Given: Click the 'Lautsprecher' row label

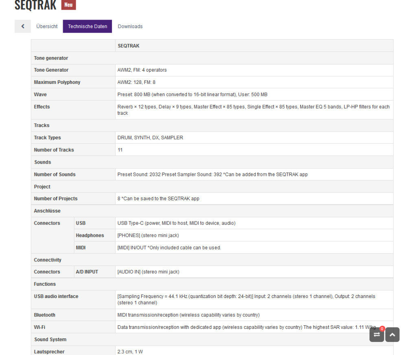Looking at the screenshot, I should (49, 352).
